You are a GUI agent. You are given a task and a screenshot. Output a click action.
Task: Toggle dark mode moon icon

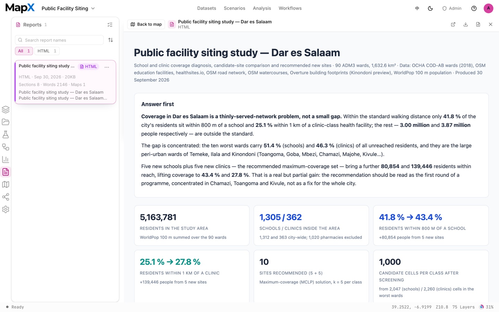tap(430, 8)
